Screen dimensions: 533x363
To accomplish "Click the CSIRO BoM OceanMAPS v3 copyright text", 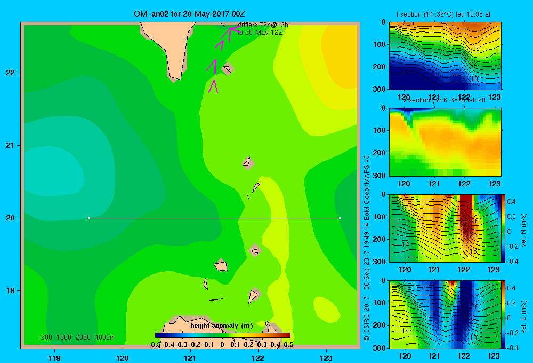I will pyautogui.click(x=367, y=248).
